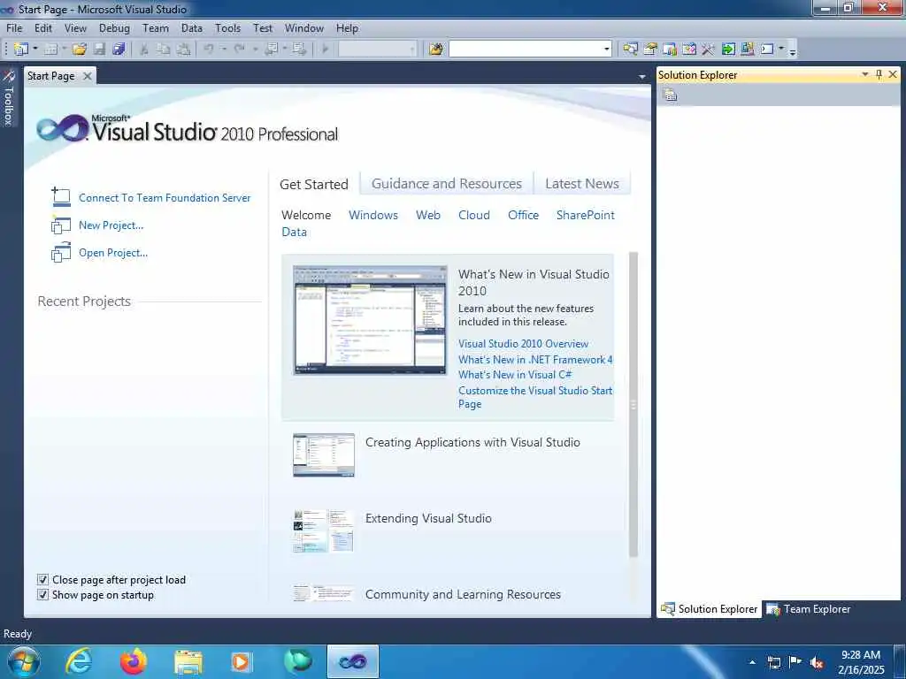Click inside the Find text box
906x679 pixels.
click(x=526, y=50)
